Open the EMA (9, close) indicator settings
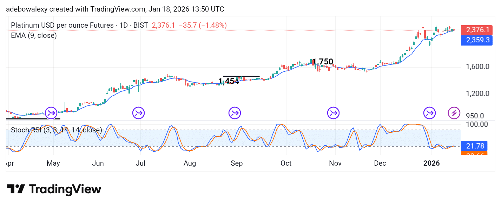Screen dimensions: 501x207 point(33,35)
